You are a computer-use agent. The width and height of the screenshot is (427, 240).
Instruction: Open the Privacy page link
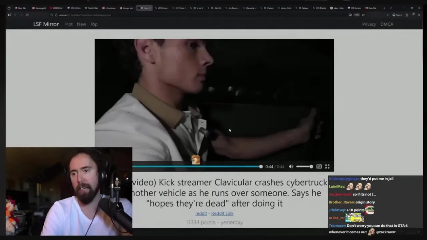(369, 24)
